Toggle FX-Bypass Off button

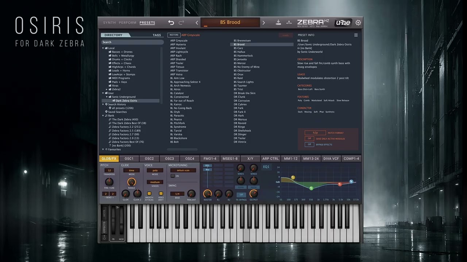pos(241,195)
